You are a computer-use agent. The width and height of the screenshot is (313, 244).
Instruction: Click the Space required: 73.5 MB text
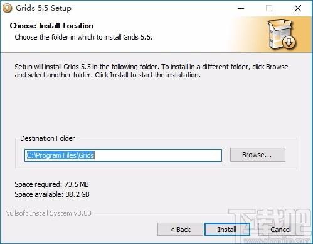pos(51,184)
